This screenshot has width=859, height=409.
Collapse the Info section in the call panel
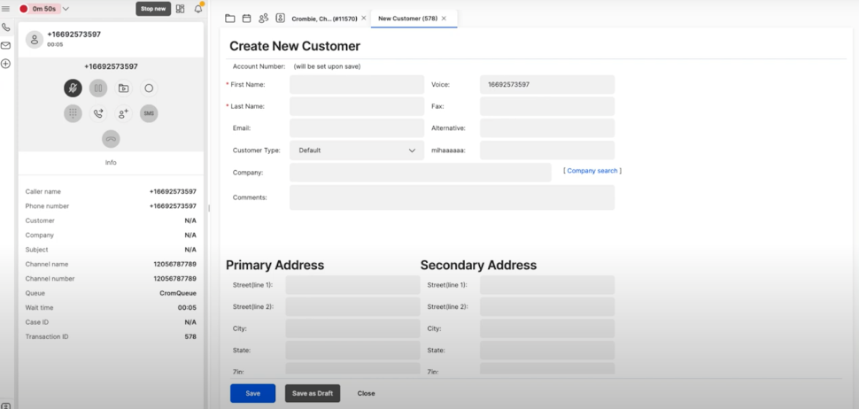coord(111,163)
